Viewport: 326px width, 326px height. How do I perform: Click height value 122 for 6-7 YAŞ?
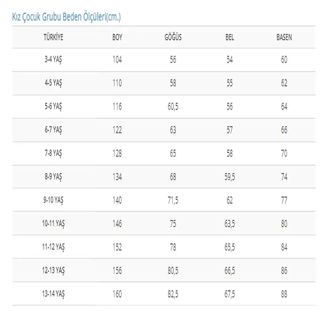pyautogui.click(x=117, y=130)
